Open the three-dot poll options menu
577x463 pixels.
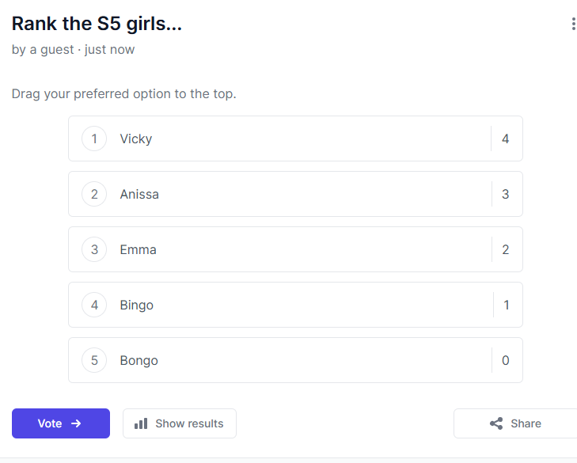[573, 25]
